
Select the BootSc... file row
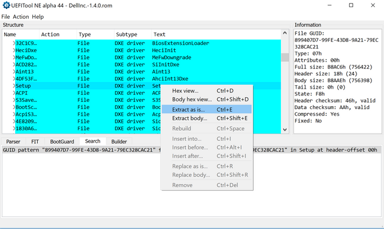(x=148, y=107)
